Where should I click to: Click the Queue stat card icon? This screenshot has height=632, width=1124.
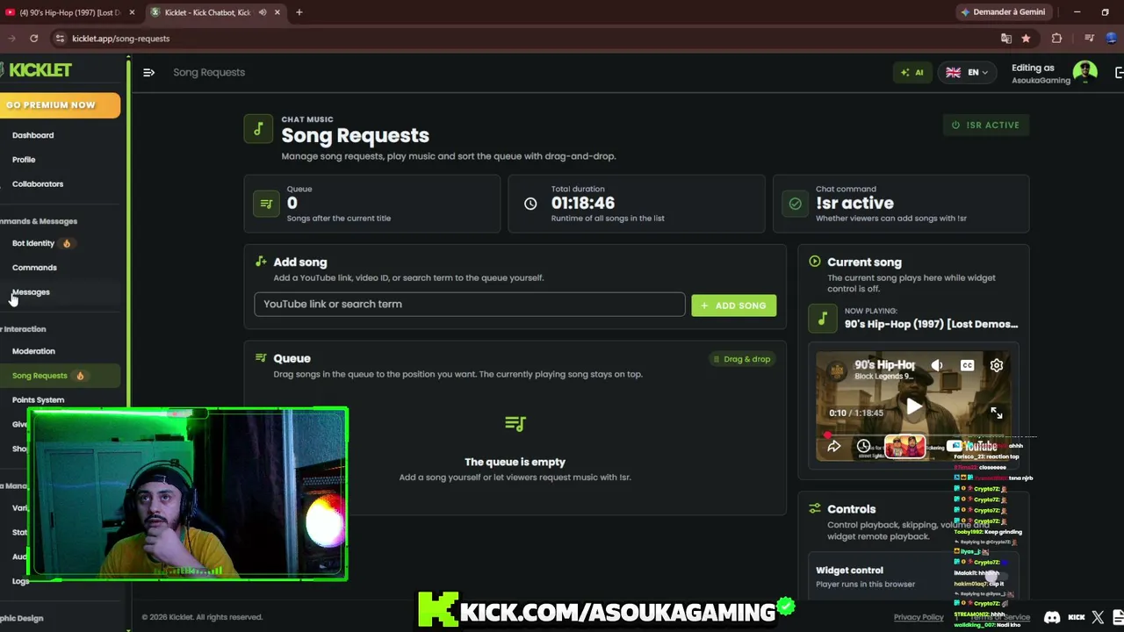(266, 204)
